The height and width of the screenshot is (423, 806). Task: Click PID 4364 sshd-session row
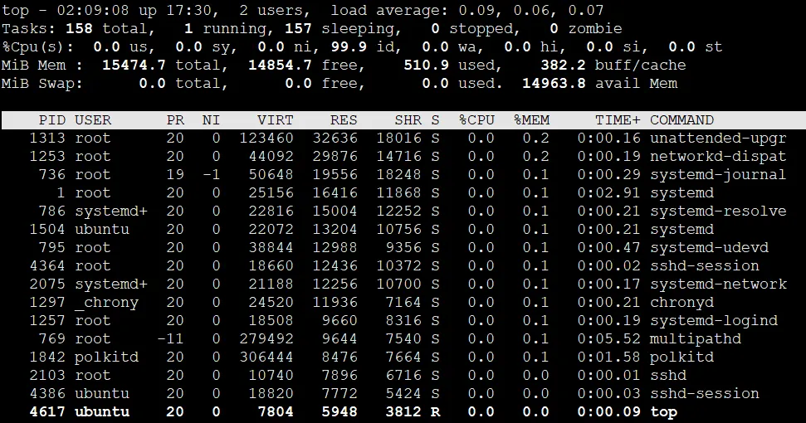pos(47,266)
